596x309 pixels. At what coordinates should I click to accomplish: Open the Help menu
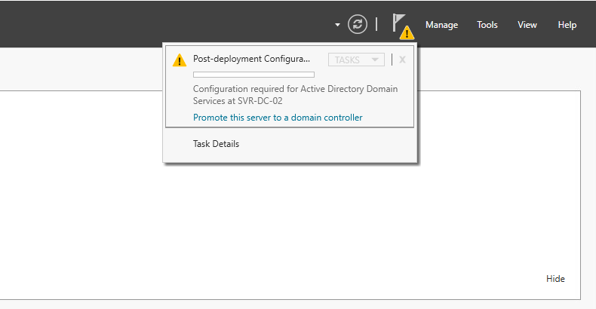point(567,25)
